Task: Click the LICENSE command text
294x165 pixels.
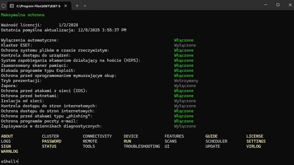Action: (x=255, y=136)
